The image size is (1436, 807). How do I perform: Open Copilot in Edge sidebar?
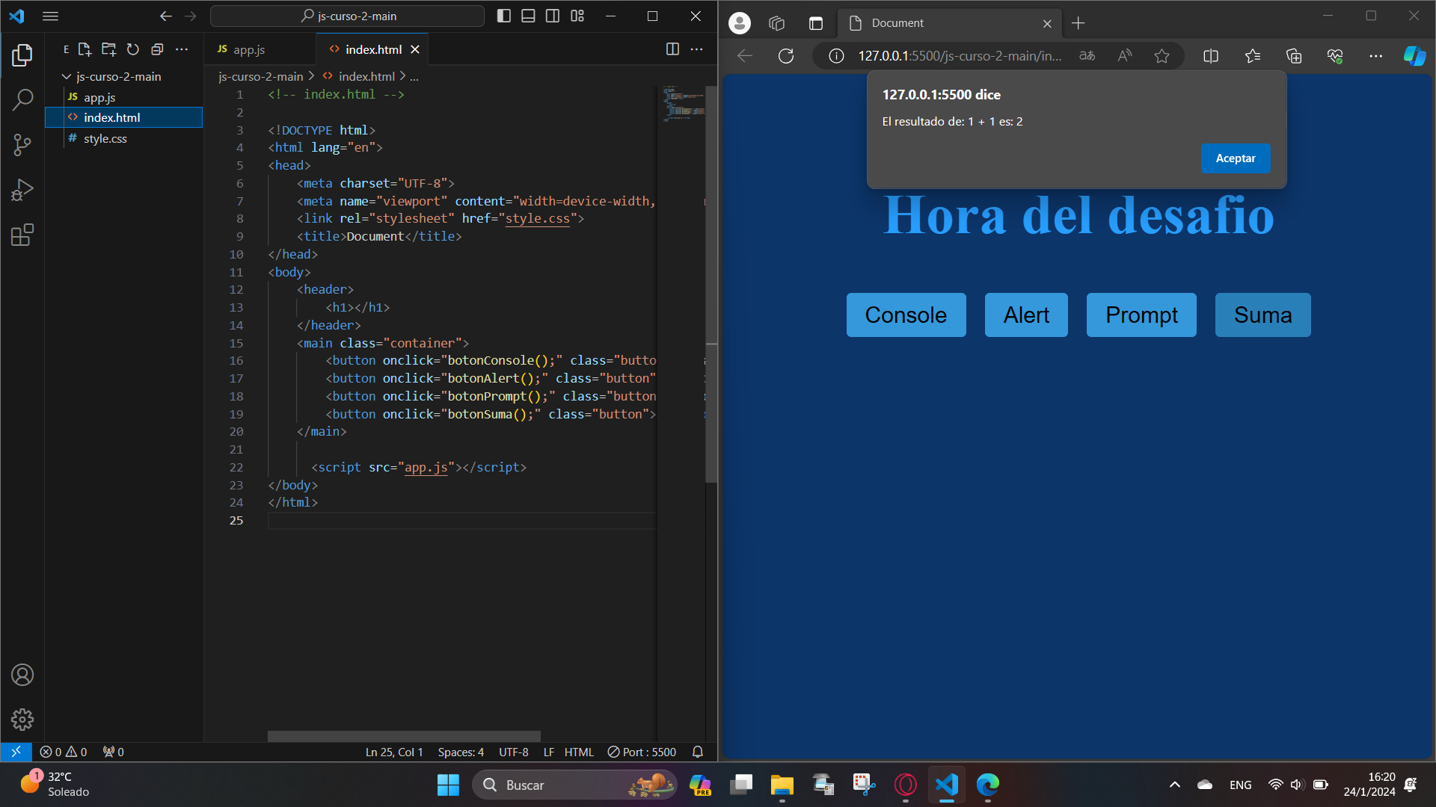1414,56
